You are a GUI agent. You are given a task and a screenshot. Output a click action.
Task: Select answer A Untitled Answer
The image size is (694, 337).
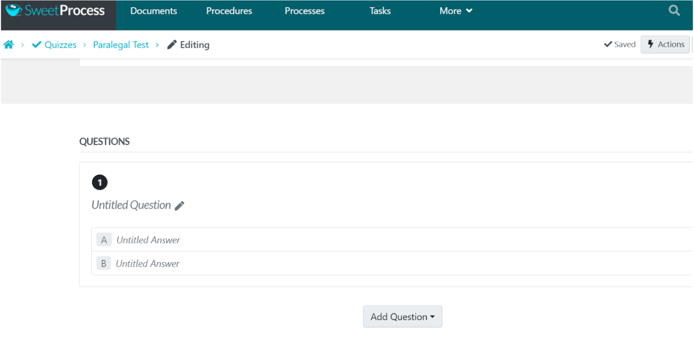click(392, 240)
